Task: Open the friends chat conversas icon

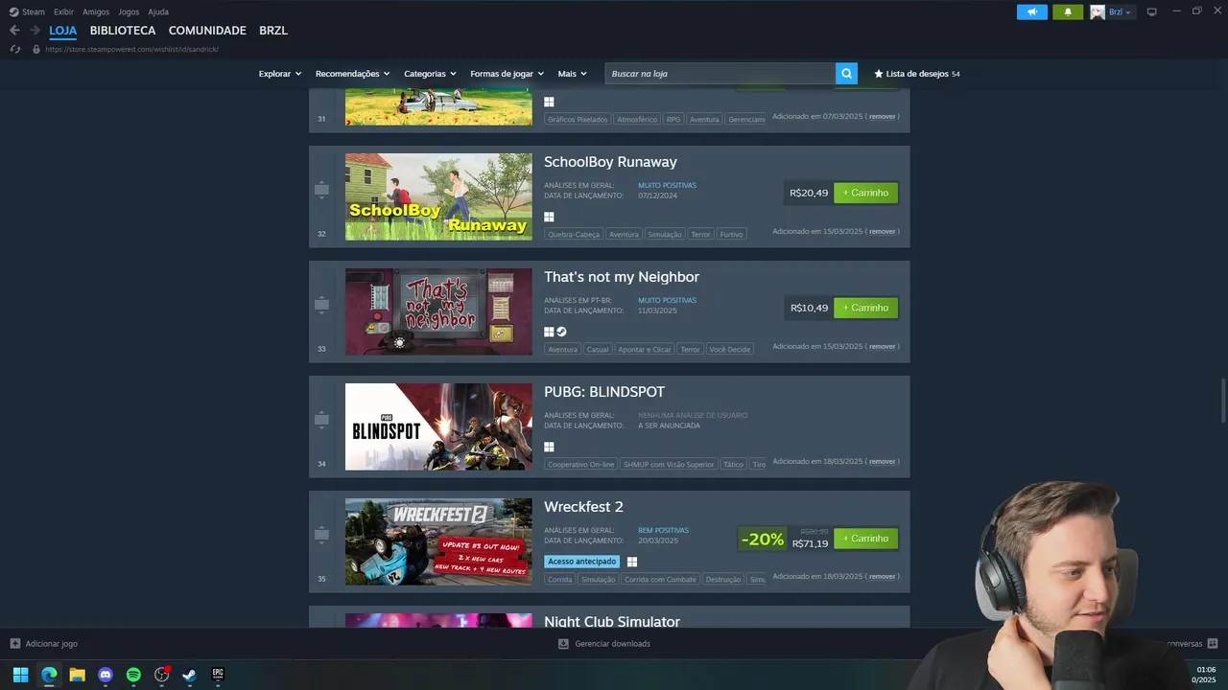Action: point(1213,644)
